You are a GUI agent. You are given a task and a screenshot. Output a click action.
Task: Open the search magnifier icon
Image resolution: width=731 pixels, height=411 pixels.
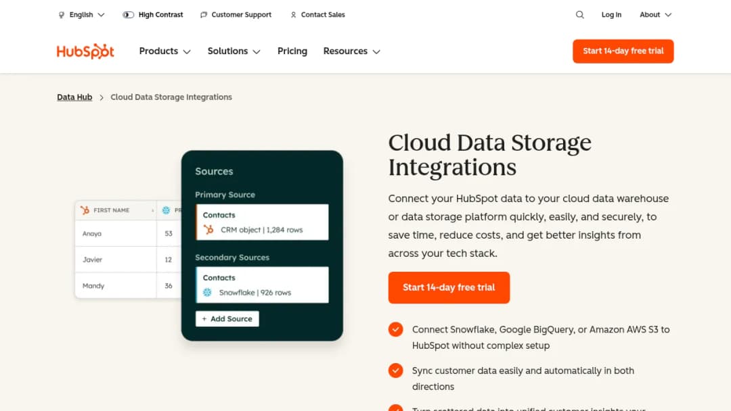pos(579,15)
